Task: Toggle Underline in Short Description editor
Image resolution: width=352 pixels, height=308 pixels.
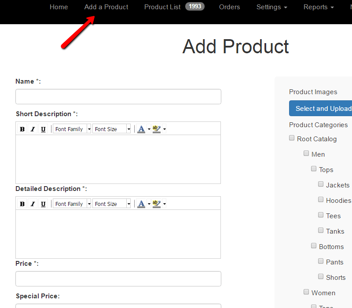Action: coord(43,129)
